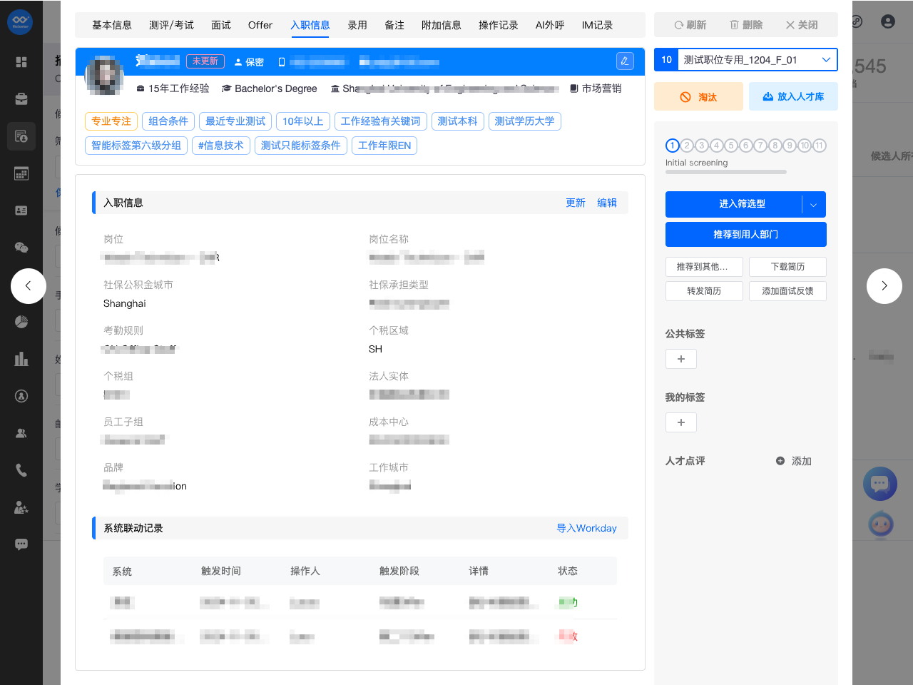Click the phone icon in left sidebar
Image resolution: width=913 pixels, height=685 pixels.
point(21,470)
